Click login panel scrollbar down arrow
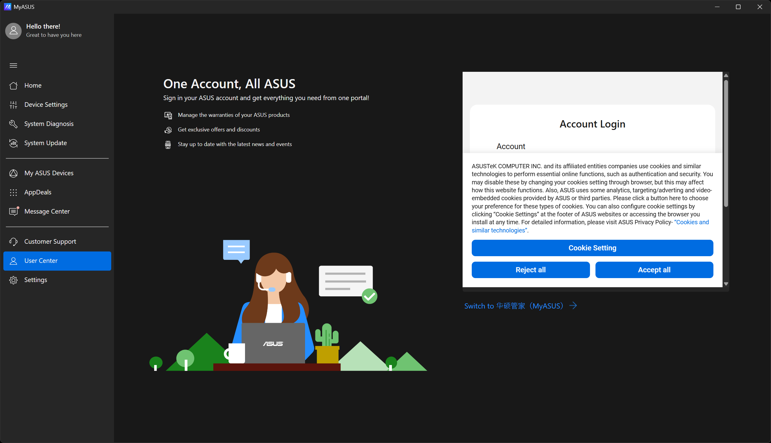 [x=726, y=284]
